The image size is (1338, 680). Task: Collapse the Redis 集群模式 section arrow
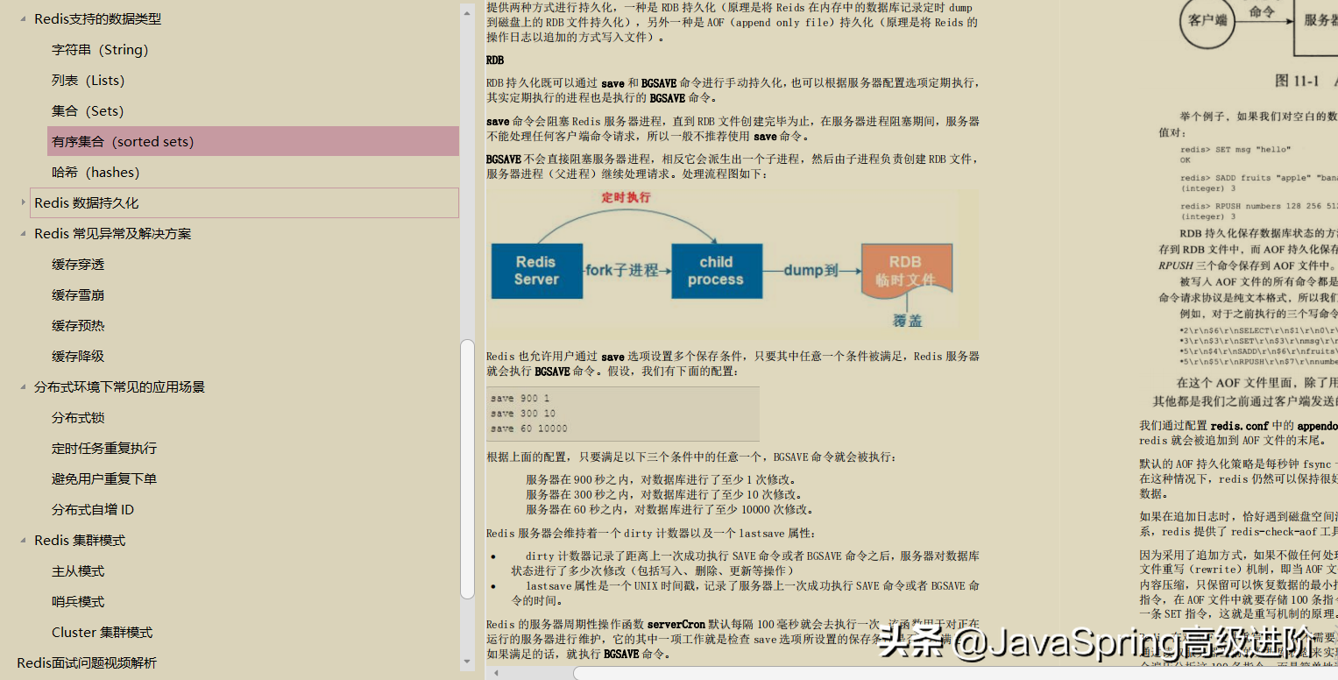pyautogui.click(x=23, y=541)
